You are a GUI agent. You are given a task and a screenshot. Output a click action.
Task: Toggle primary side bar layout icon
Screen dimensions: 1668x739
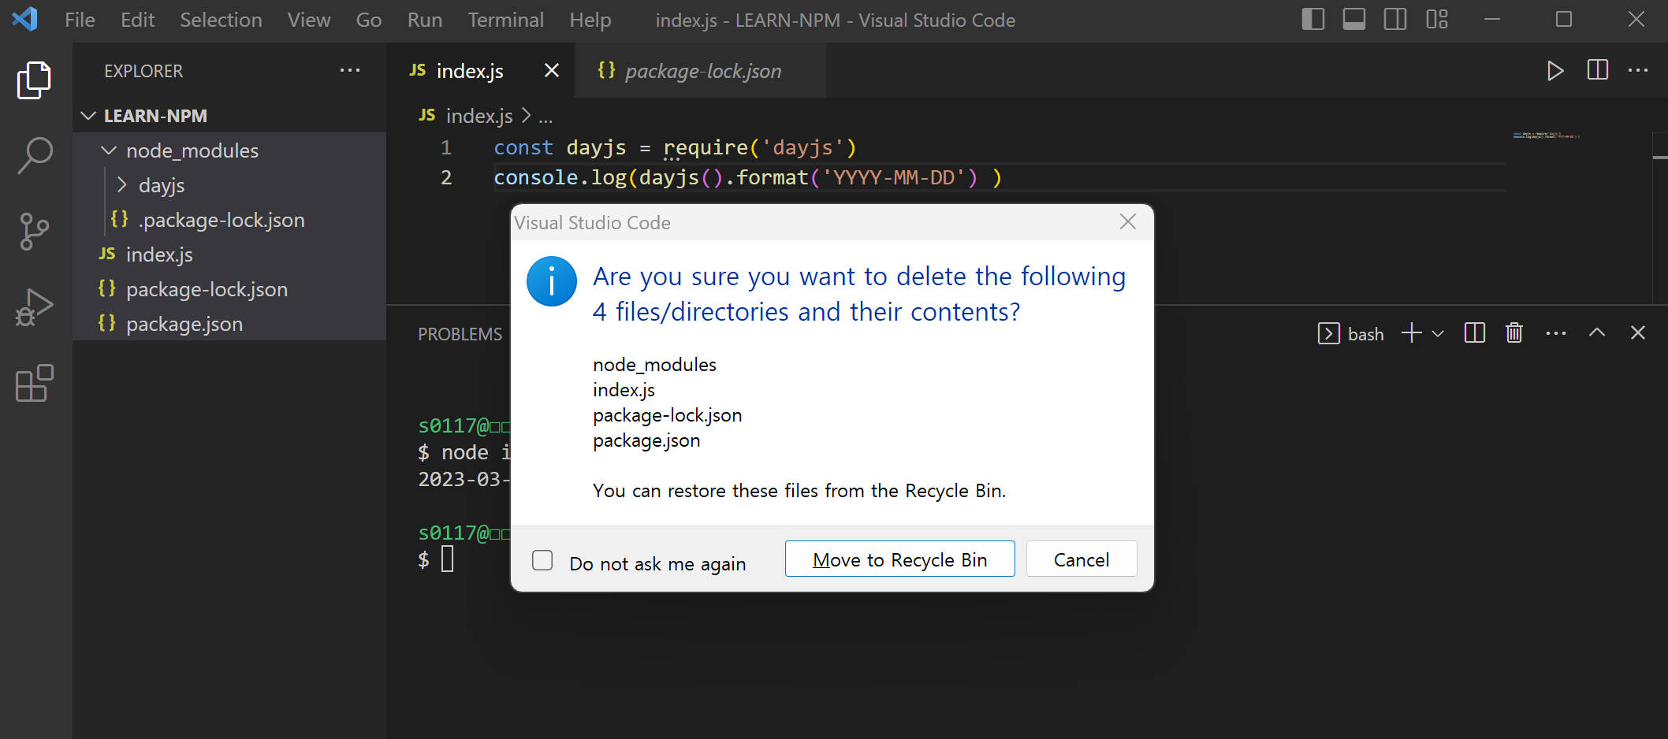pyautogui.click(x=1312, y=20)
